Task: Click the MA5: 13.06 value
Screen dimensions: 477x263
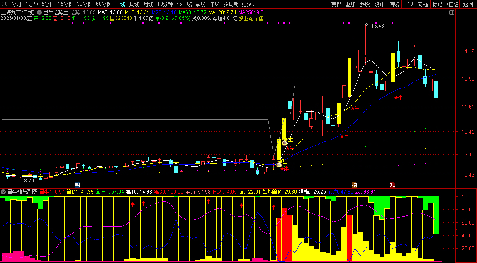Action: (110, 13)
